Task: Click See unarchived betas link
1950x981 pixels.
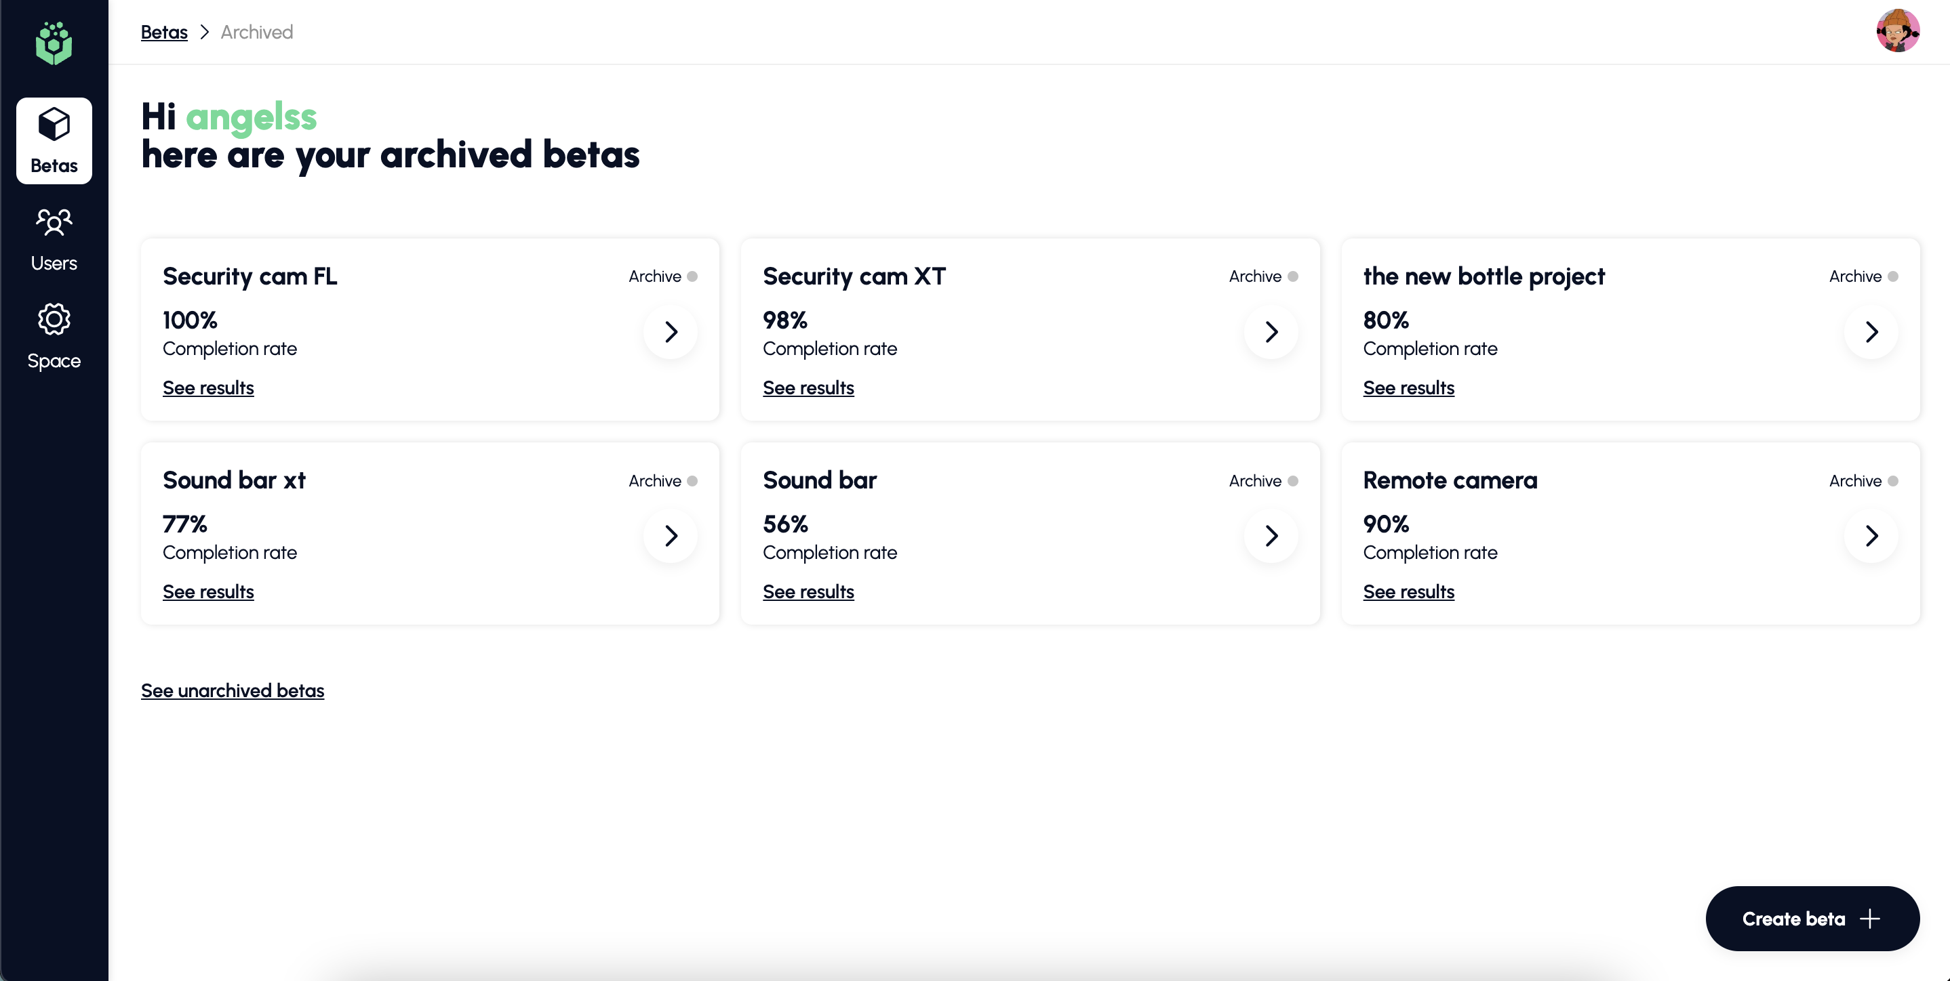Action: click(x=233, y=690)
